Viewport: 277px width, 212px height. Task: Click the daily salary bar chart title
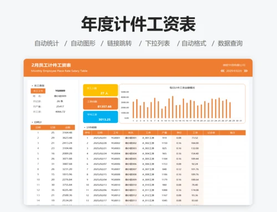(182, 87)
